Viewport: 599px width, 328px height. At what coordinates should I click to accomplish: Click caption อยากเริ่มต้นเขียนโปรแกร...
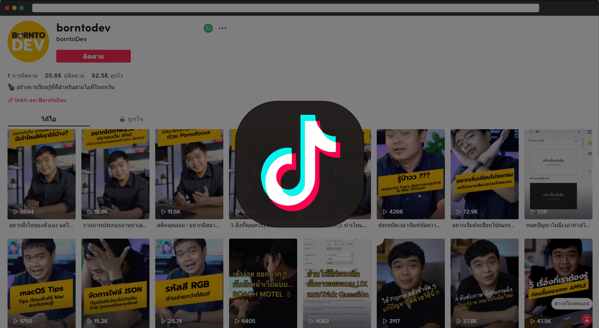(x=483, y=225)
